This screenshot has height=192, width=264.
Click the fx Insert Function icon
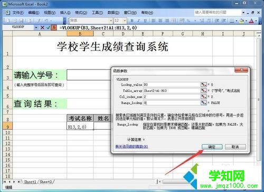pyautogui.click(x=54, y=27)
